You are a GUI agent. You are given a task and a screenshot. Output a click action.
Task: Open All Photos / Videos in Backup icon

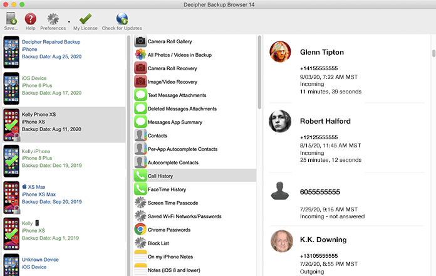140,55
